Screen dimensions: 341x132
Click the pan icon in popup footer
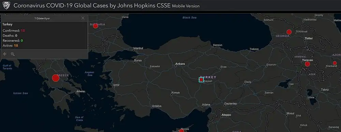click(5, 54)
